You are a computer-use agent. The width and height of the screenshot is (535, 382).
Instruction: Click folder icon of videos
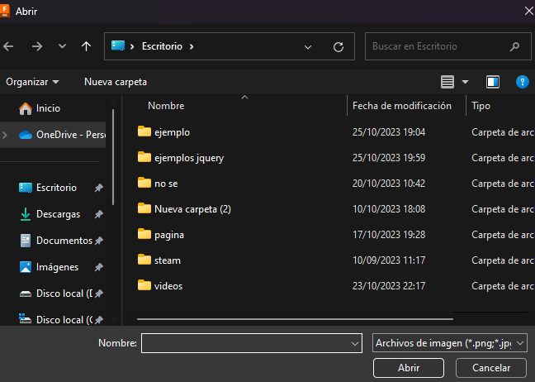point(144,285)
